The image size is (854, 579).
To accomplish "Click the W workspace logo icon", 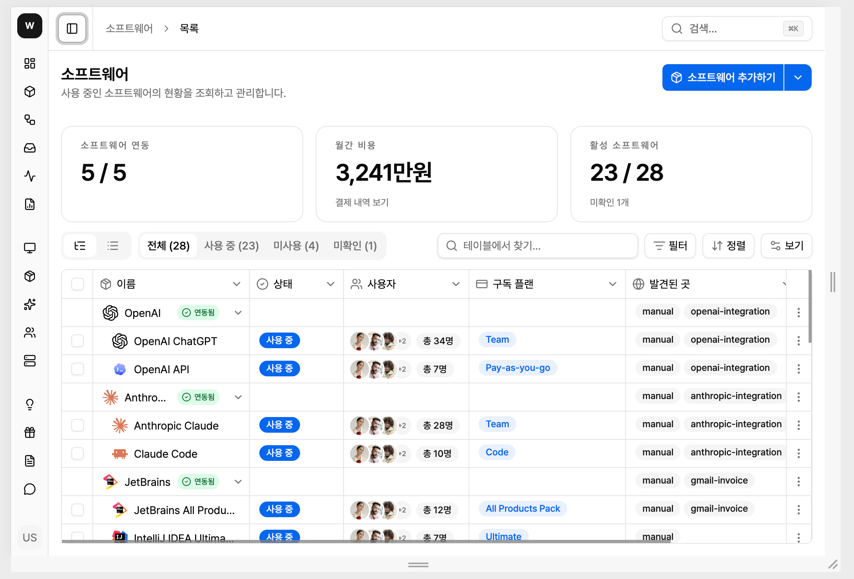I will (x=30, y=26).
